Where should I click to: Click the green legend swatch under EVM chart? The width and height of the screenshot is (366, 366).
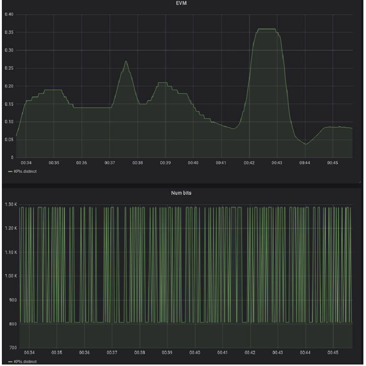(10, 171)
